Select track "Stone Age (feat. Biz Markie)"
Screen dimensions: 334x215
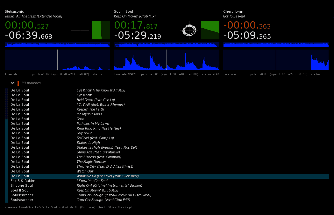pyautogui.click(x=98, y=152)
